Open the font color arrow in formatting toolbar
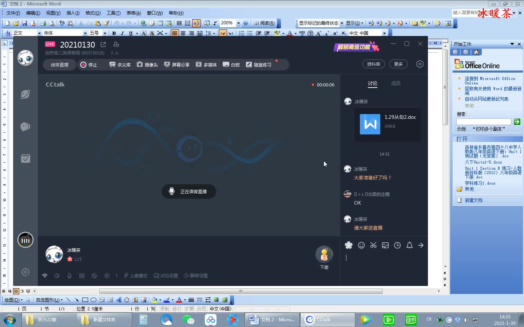 pyautogui.click(x=295, y=33)
